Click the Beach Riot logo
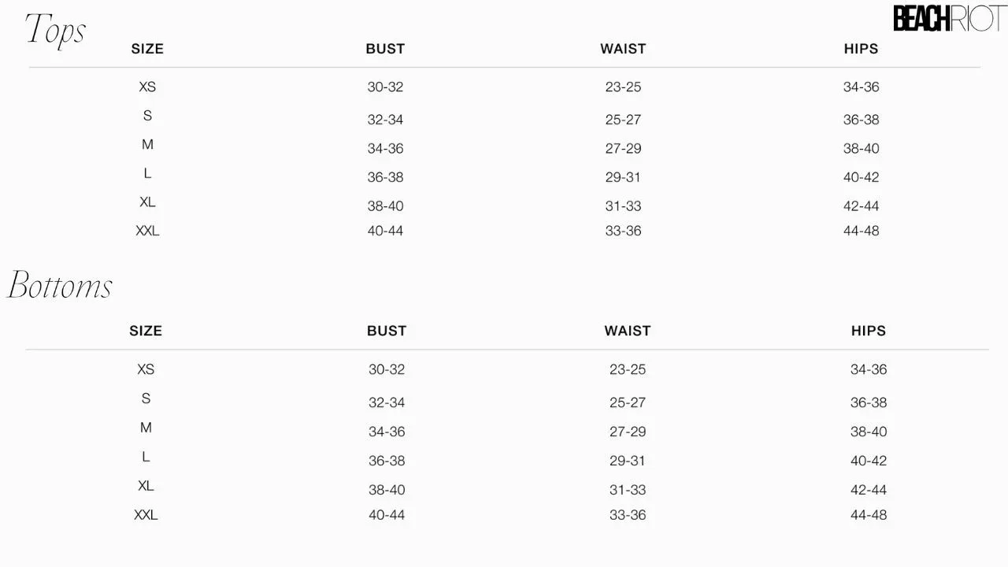Image resolution: width=1008 pixels, height=567 pixels. coord(948,19)
